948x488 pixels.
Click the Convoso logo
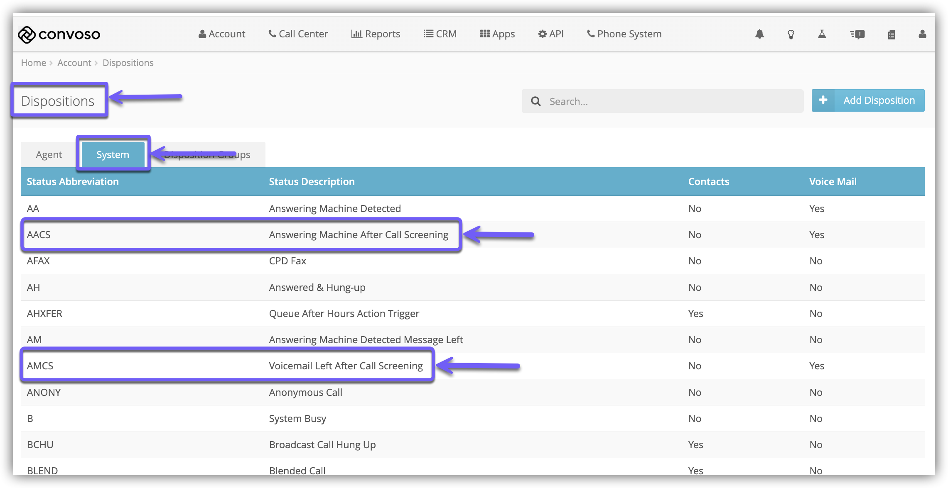(59, 34)
